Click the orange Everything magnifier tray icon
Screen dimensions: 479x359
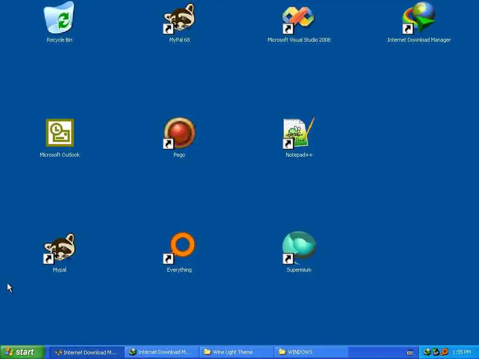445,352
